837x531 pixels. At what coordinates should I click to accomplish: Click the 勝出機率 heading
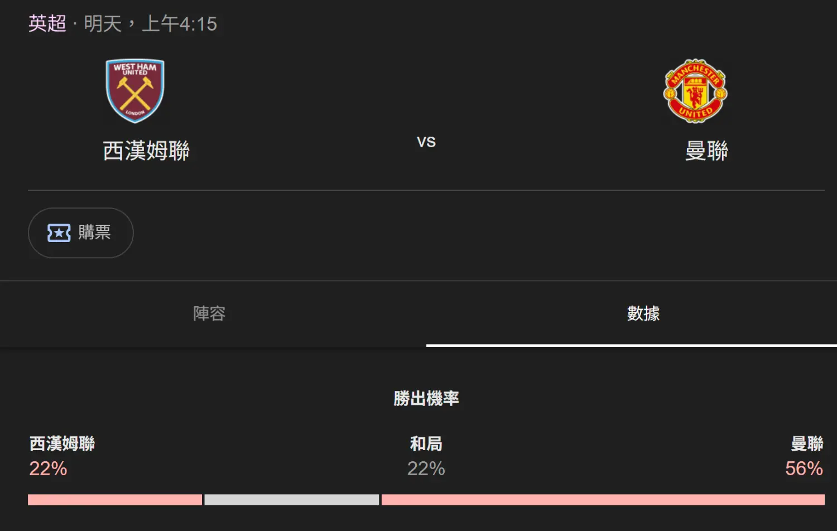pyautogui.click(x=426, y=398)
